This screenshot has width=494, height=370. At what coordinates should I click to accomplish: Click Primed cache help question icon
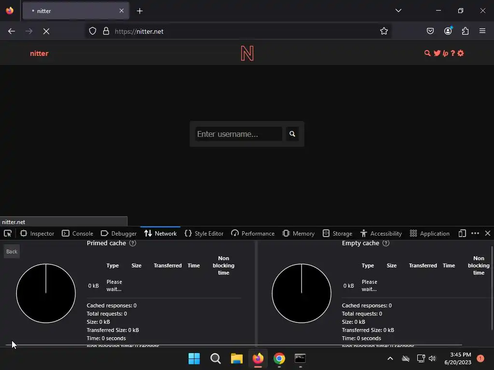point(133,243)
